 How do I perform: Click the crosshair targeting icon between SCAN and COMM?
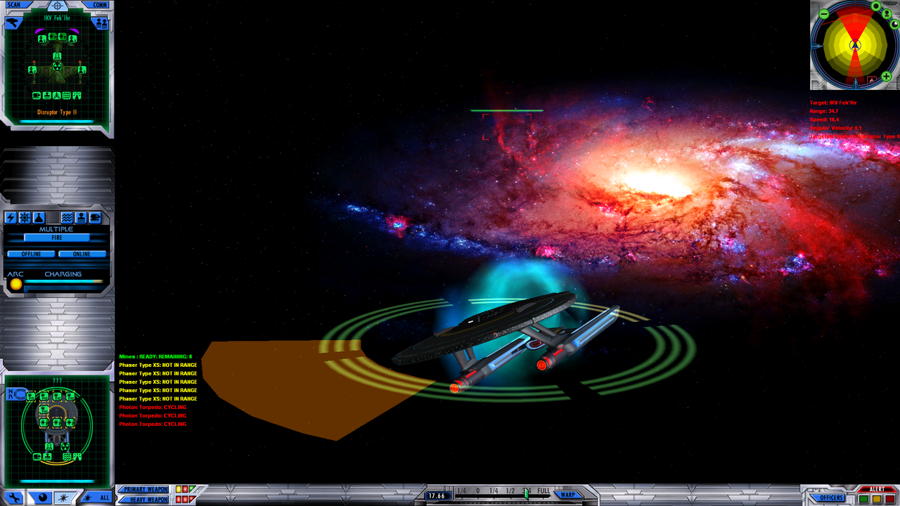pos(58,6)
